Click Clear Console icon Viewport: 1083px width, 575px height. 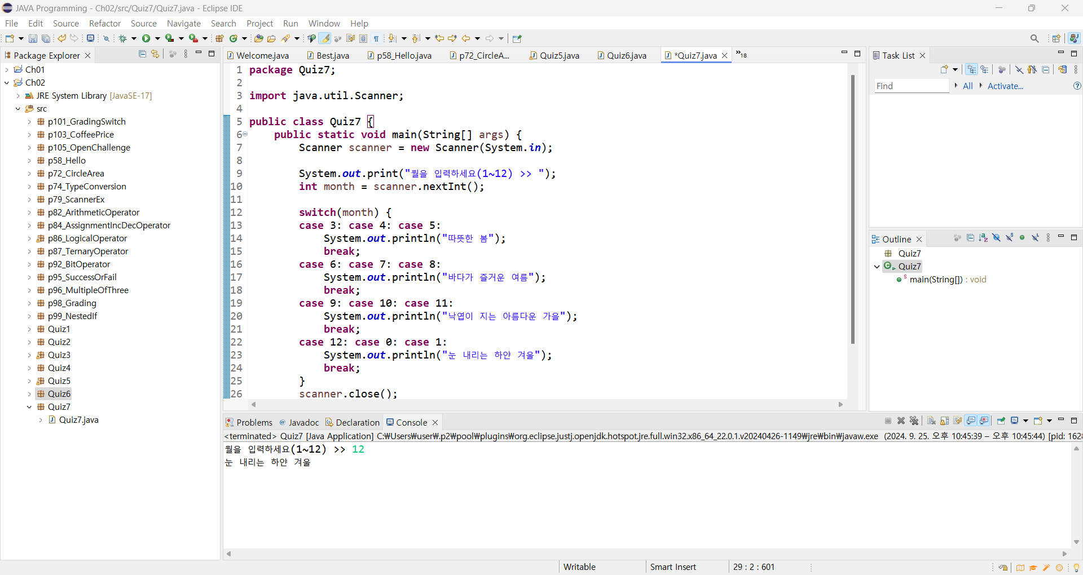(931, 421)
